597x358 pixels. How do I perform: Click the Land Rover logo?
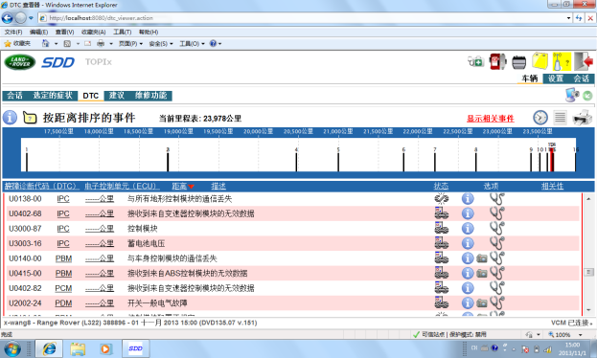tap(20, 62)
